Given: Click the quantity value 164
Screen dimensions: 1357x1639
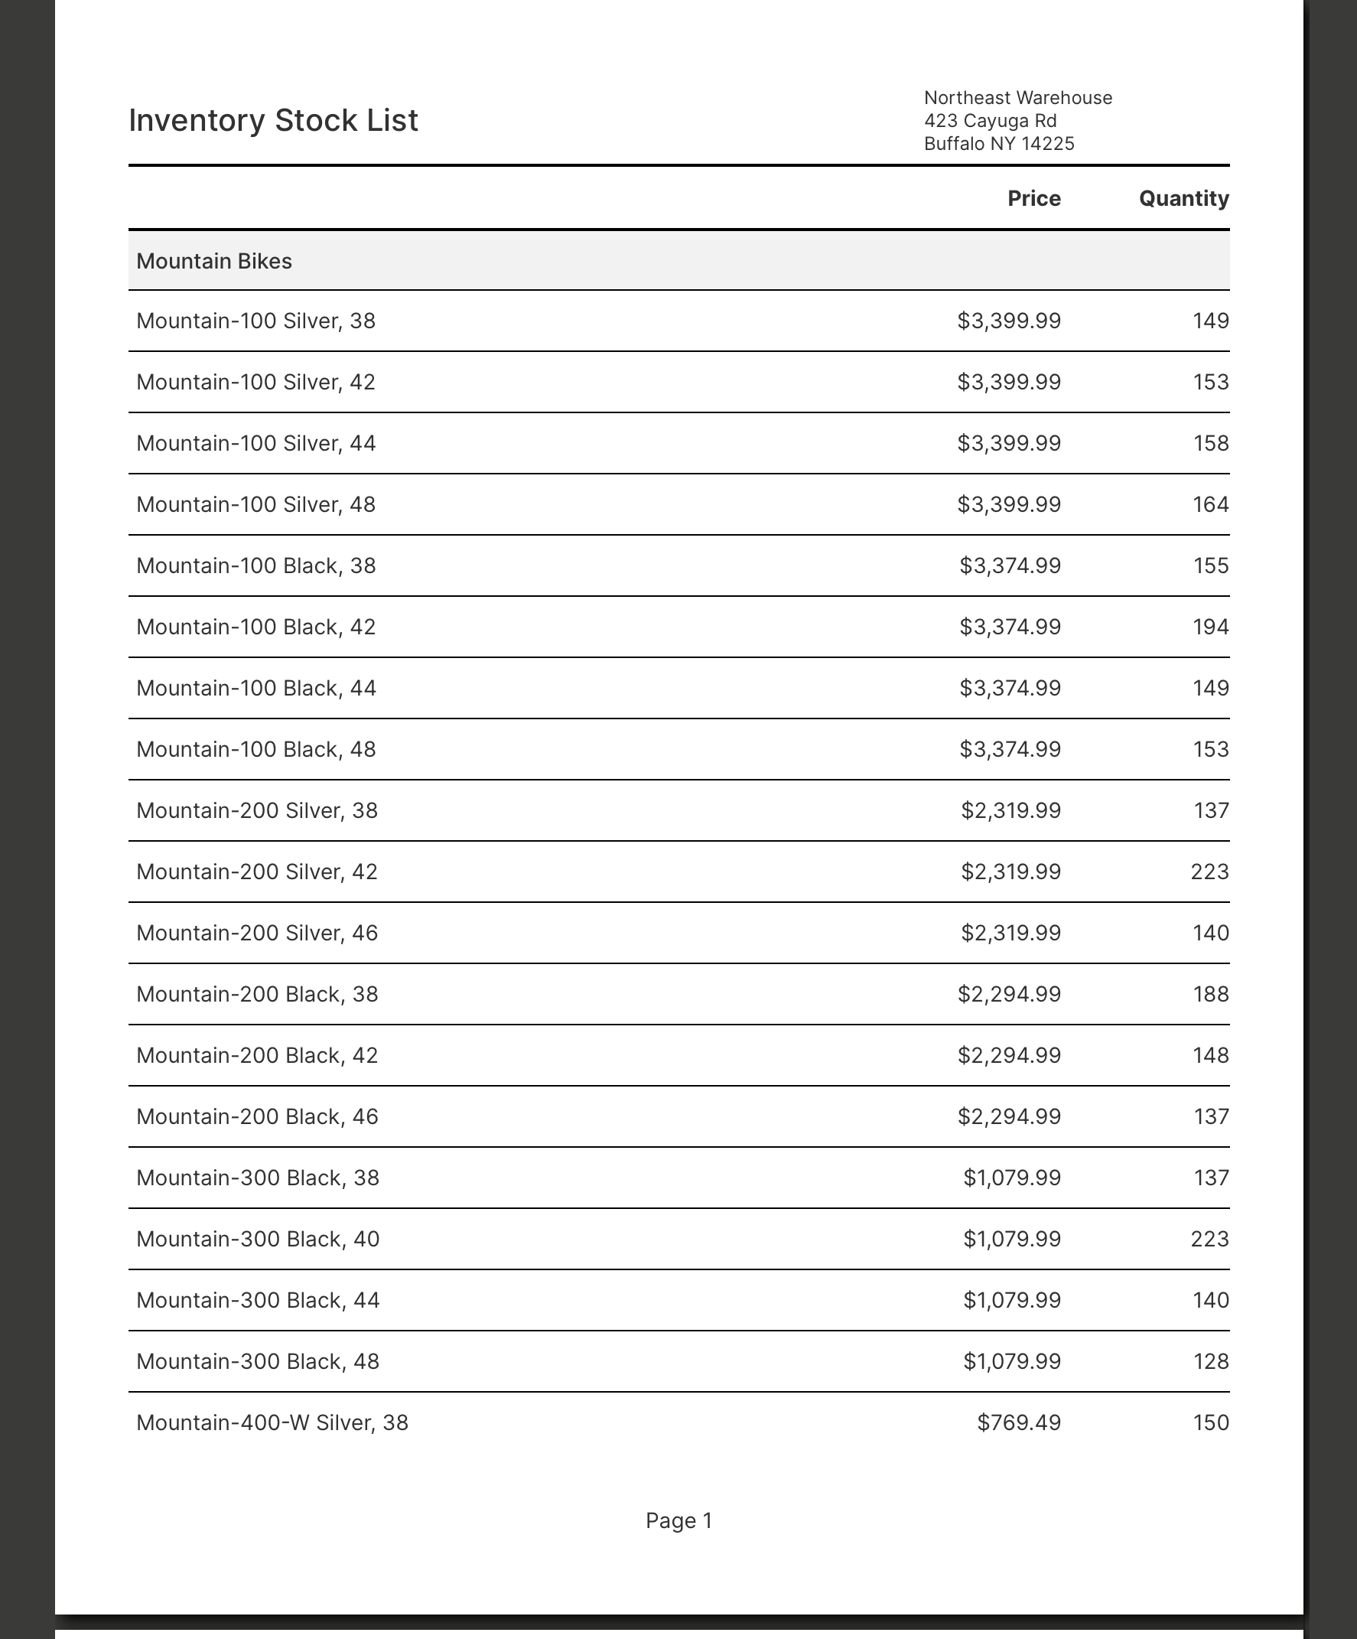Looking at the screenshot, I should point(1210,504).
